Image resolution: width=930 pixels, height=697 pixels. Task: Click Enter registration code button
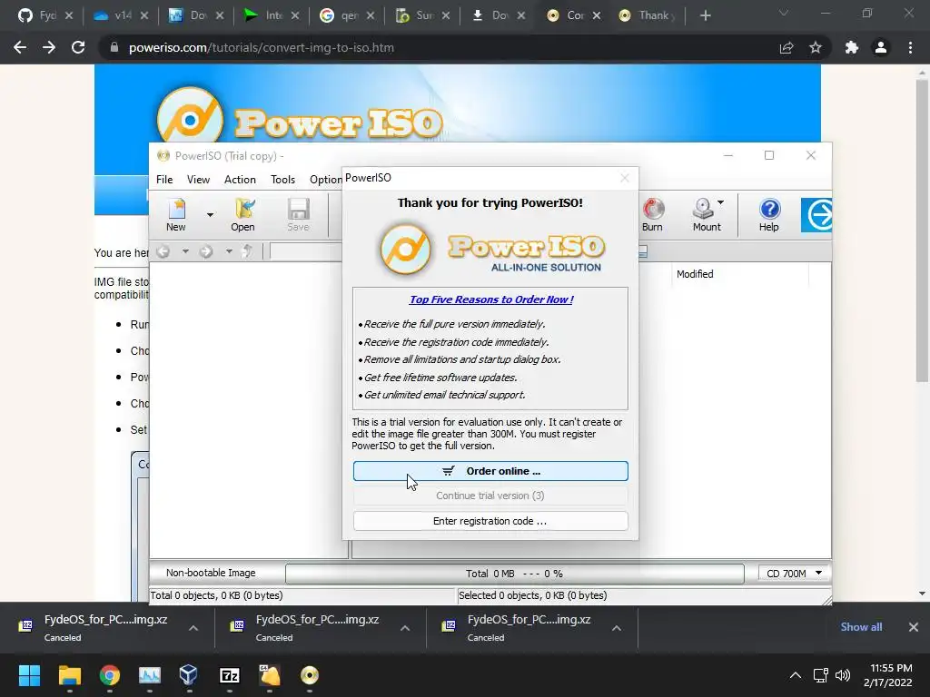[490, 521]
